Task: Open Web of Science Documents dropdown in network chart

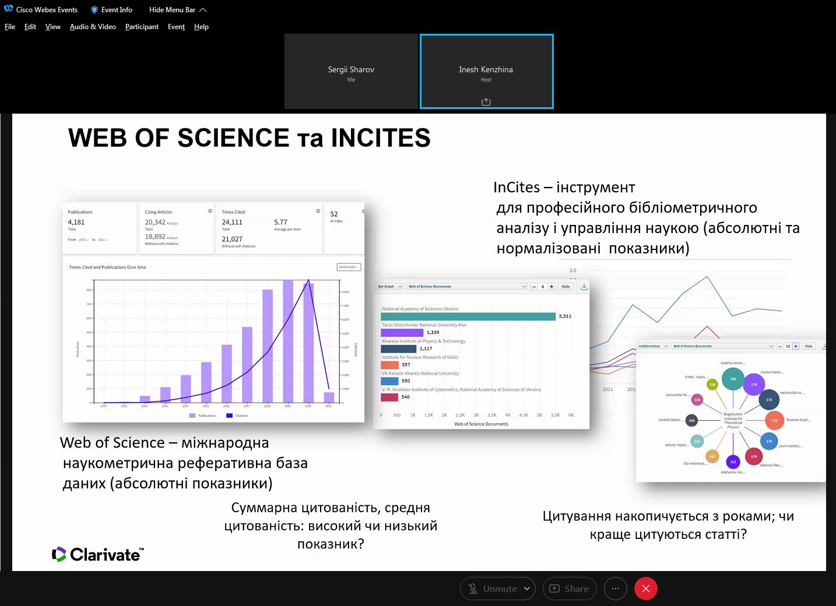Action: point(722,346)
